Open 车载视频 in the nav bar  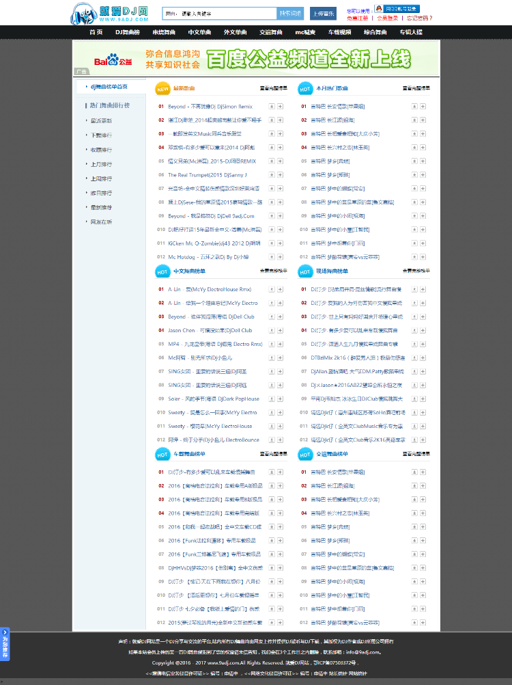click(x=339, y=32)
